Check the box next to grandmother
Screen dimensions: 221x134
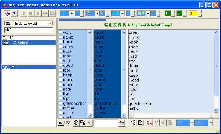pos(60,103)
